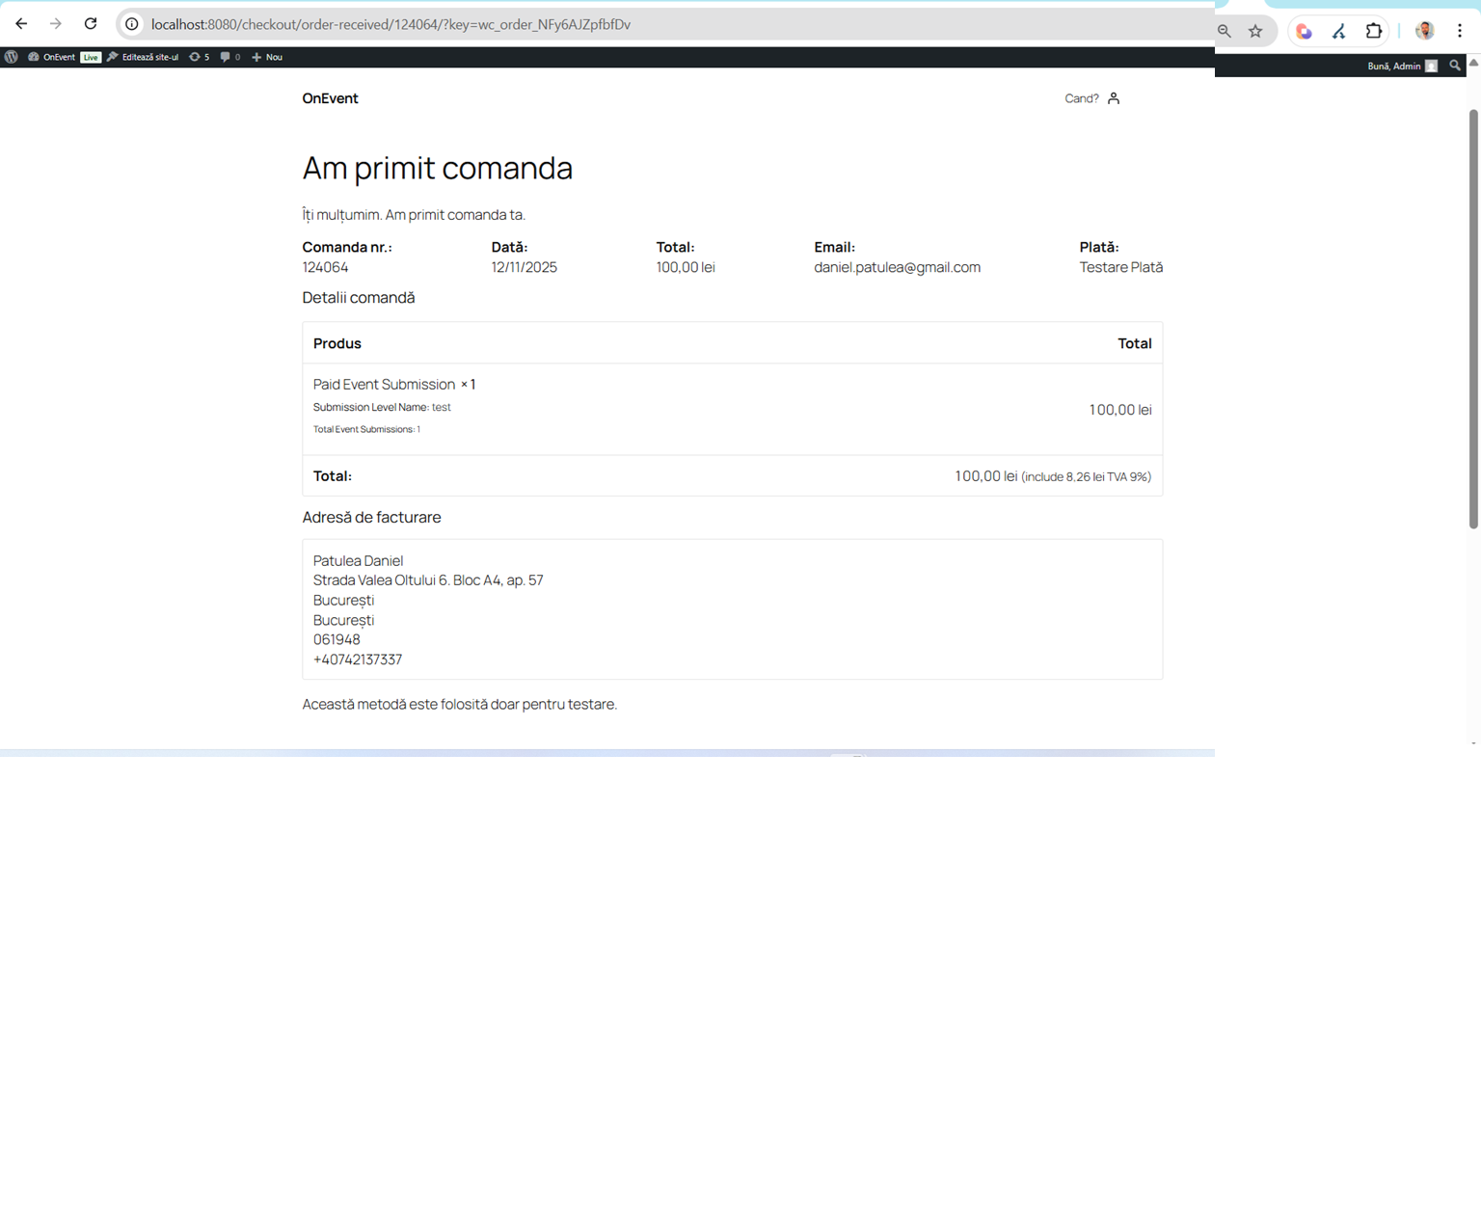Open Editează site-ul in admin bar
This screenshot has height=1212, width=1481.
143,57
